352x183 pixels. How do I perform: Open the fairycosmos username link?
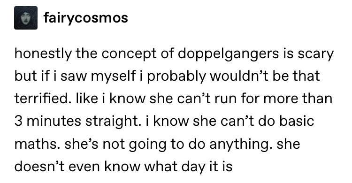(86, 18)
